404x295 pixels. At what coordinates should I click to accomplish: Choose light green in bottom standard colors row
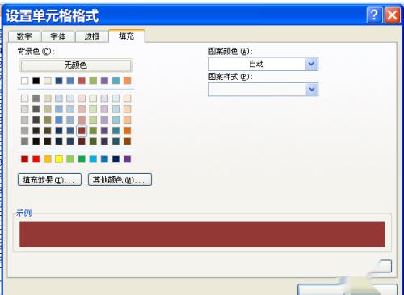click(70, 159)
